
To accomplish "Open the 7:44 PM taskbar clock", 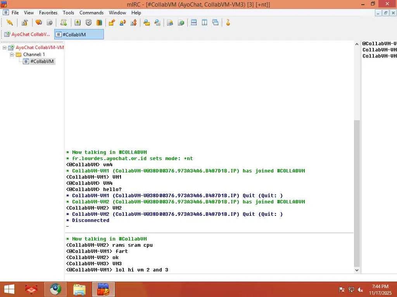I will [x=380, y=289].
